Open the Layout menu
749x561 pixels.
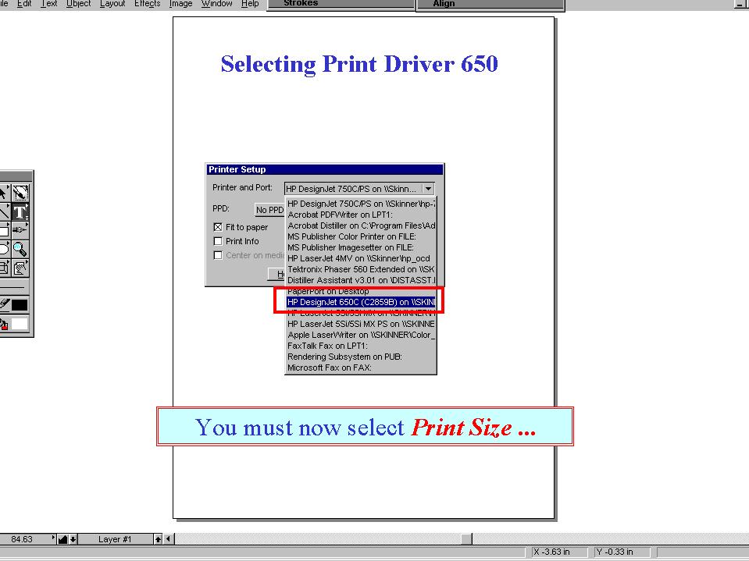point(112,4)
